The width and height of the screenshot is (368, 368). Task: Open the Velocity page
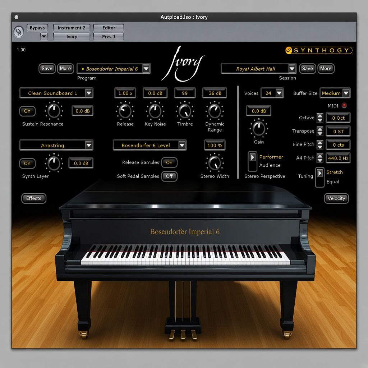tap(336, 198)
